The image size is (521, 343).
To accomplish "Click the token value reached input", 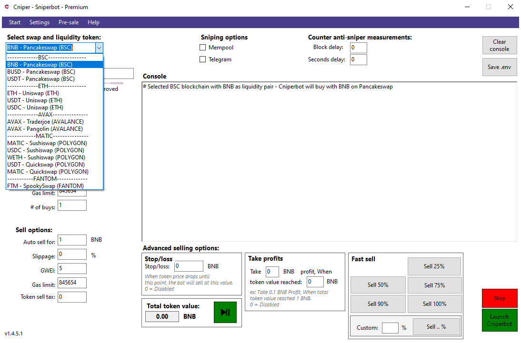I will [315, 282].
